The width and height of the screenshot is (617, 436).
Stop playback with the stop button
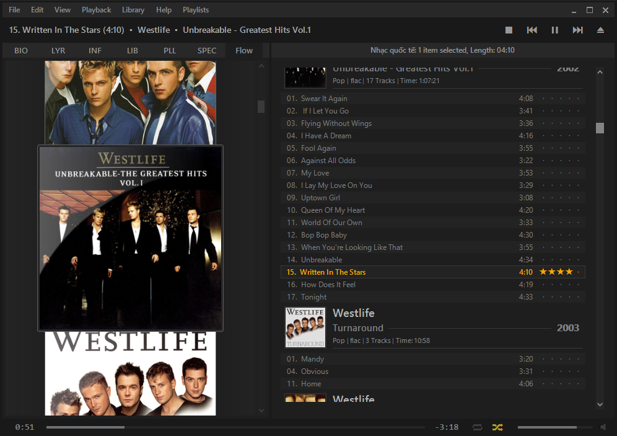click(509, 30)
